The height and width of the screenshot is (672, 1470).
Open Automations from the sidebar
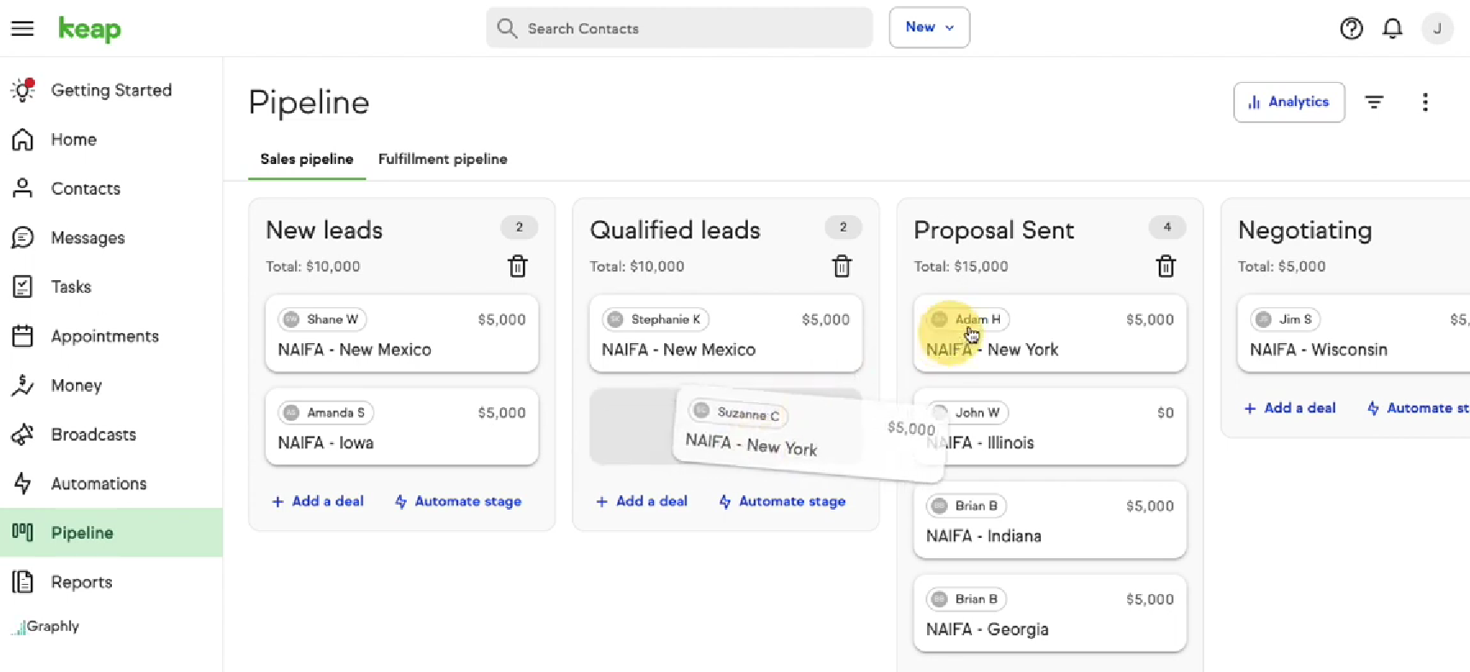pyautogui.click(x=111, y=484)
